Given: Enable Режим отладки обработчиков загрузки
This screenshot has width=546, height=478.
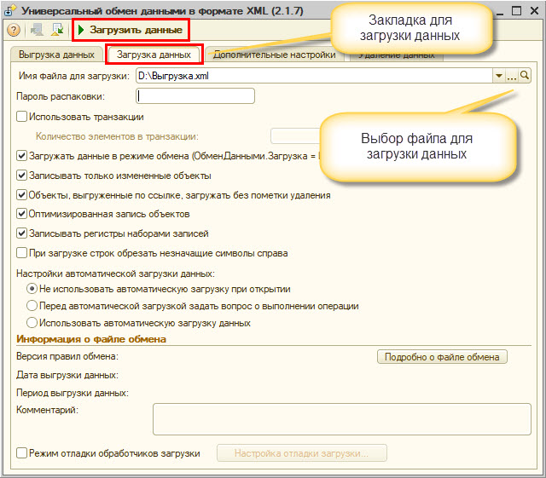Looking at the screenshot, I should coord(21,453).
